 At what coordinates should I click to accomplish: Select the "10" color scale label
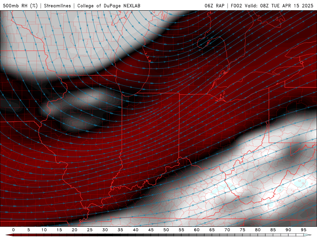point(44,230)
